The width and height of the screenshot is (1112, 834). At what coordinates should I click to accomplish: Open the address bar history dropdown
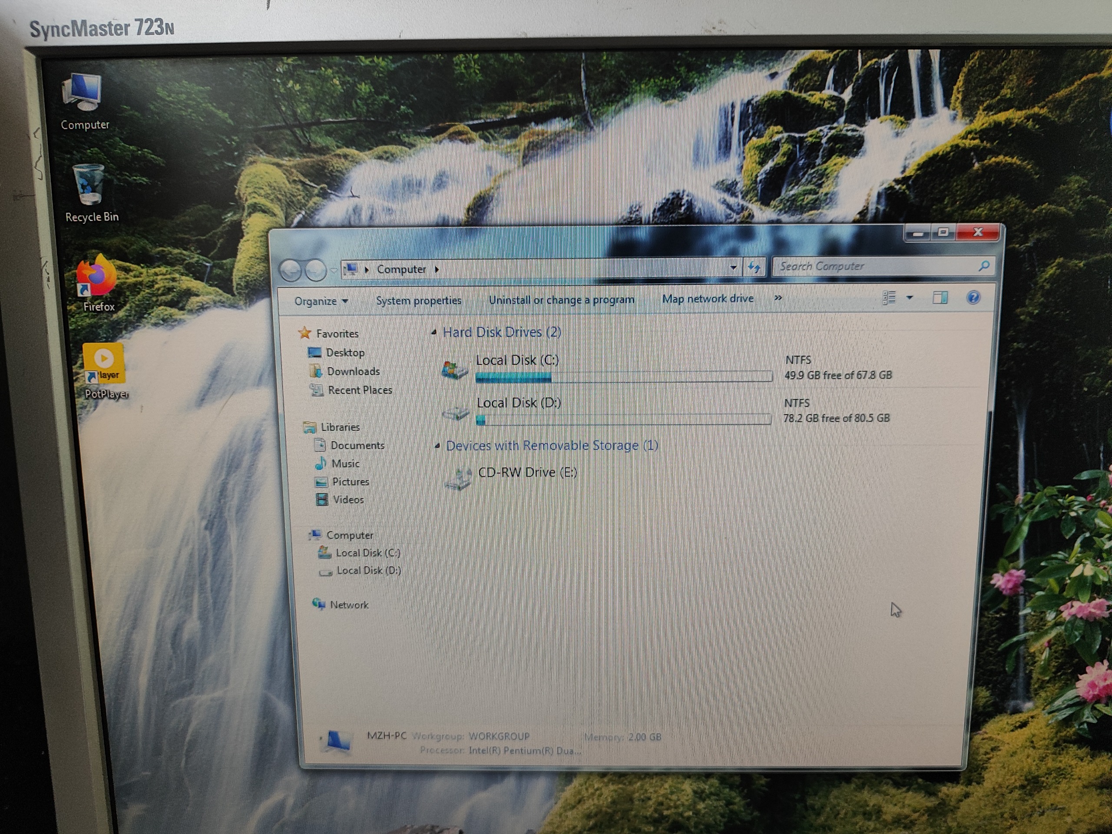pyautogui.click(x=733, y=268)
